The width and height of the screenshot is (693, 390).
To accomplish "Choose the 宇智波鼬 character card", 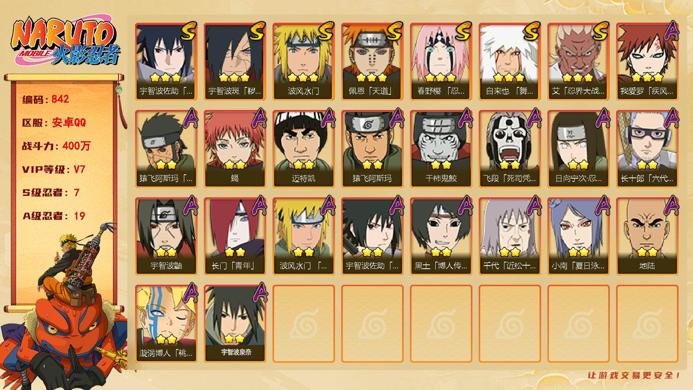I will (166, 236).
